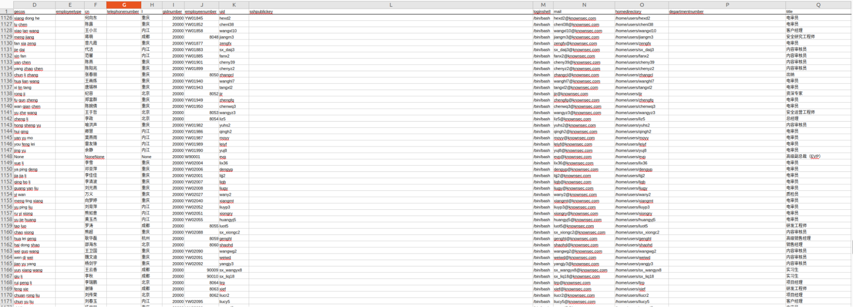Select column G header
853x307 pixels.
[124, 5]
